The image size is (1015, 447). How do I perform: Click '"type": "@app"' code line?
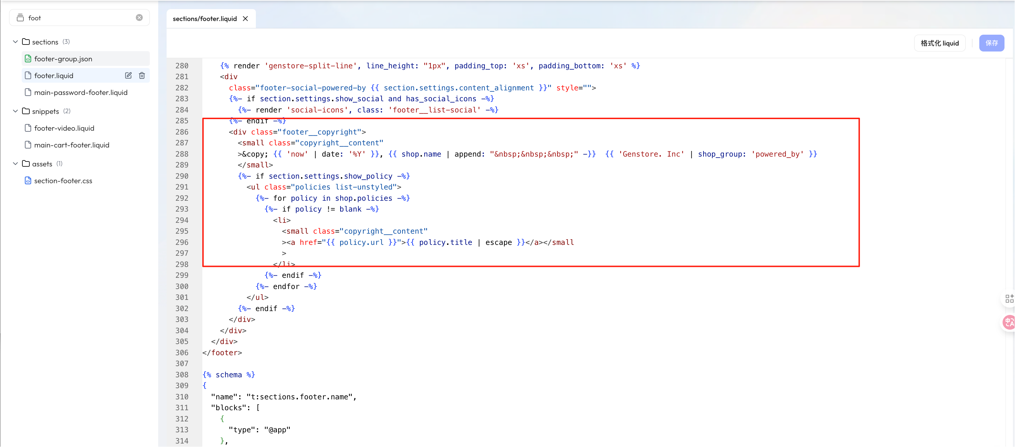click(x=259, y=429)
